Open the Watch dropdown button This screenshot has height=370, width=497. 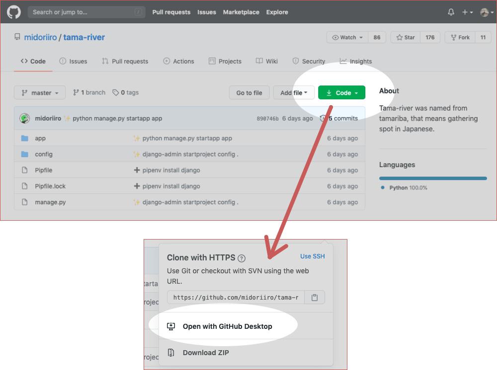click(x=347, y=37)
